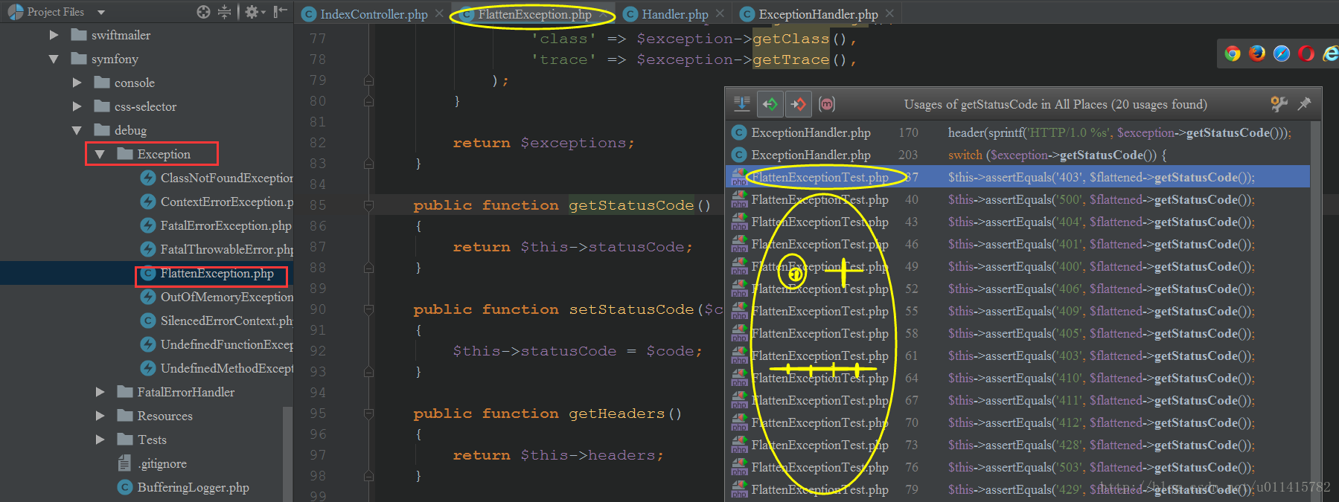Toggle code fold marker at line 85

click(x=368, y=205)
